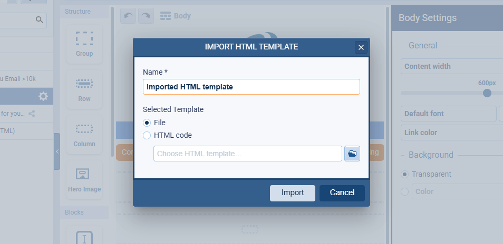Screen dimensions: 503x244
Task: Click the Import button
Action: pyautogui.click(x=293, y=192)
